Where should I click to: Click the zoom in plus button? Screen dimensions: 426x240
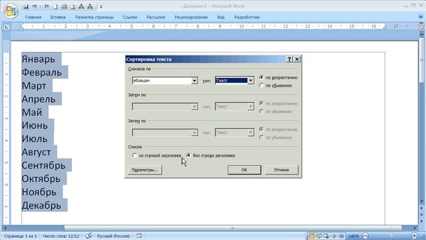click(x=414, y=236)
